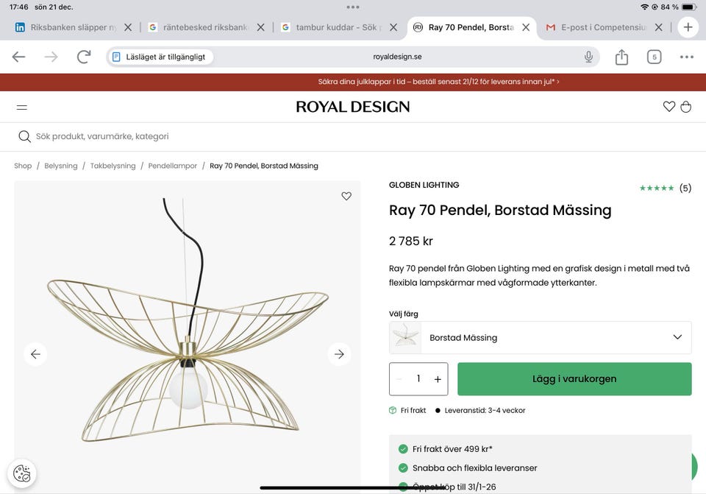Expand the Borstad Mässing color dropdown

pyautogui.click(x=677, y=337)
